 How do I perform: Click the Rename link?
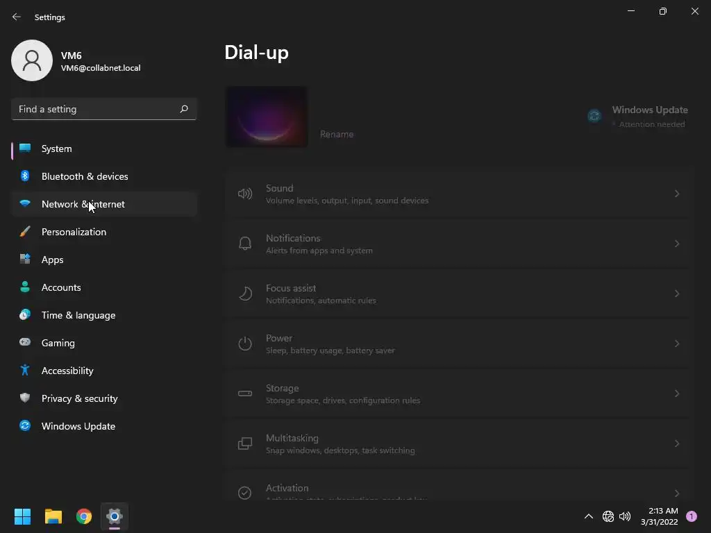pyautogui.click(x=337, y=134)
